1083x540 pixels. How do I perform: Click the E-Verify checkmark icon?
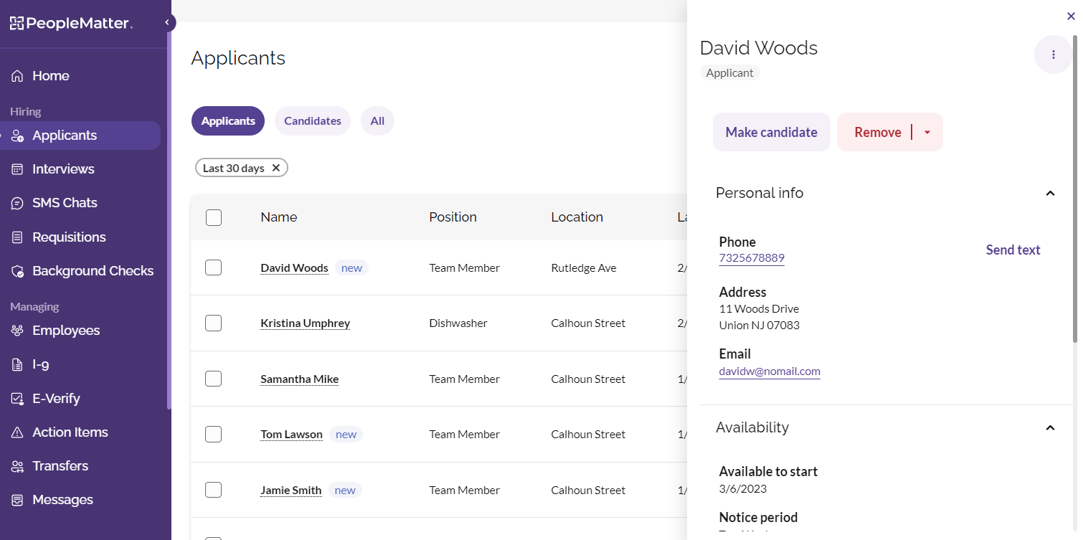(x=17, y=399)
